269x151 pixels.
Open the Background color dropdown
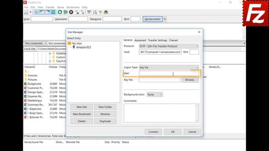click(155, 94)
